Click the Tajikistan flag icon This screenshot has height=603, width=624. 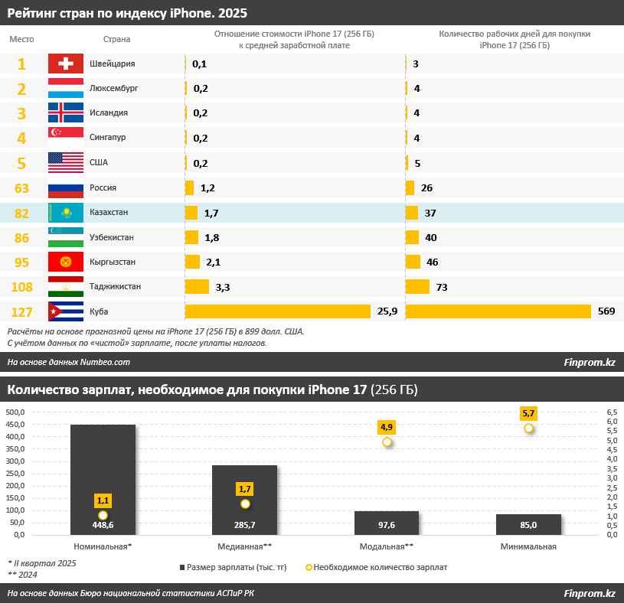pos(66,287)
